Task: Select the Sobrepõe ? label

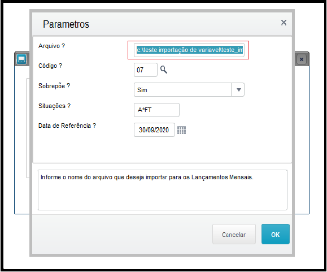Action: tap(54, 86)
